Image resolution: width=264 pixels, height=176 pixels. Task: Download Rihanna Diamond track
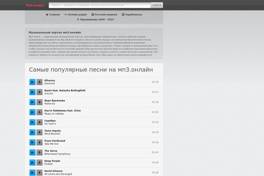click(x=40, y=82)
